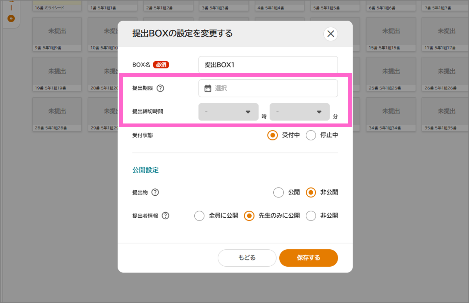This screenshot has height=303, width=469.
Task: Click the BOX名 text field
Action: [x=268, y=65]
